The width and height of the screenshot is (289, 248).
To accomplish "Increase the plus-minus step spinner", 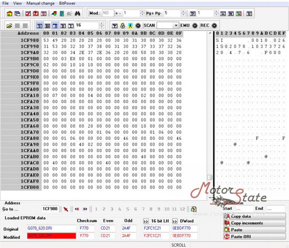I will pyautogui.click(x=143, y=12).
